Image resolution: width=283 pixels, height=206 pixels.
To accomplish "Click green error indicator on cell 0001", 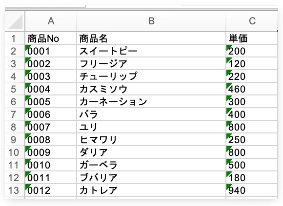I will point(27,47).
